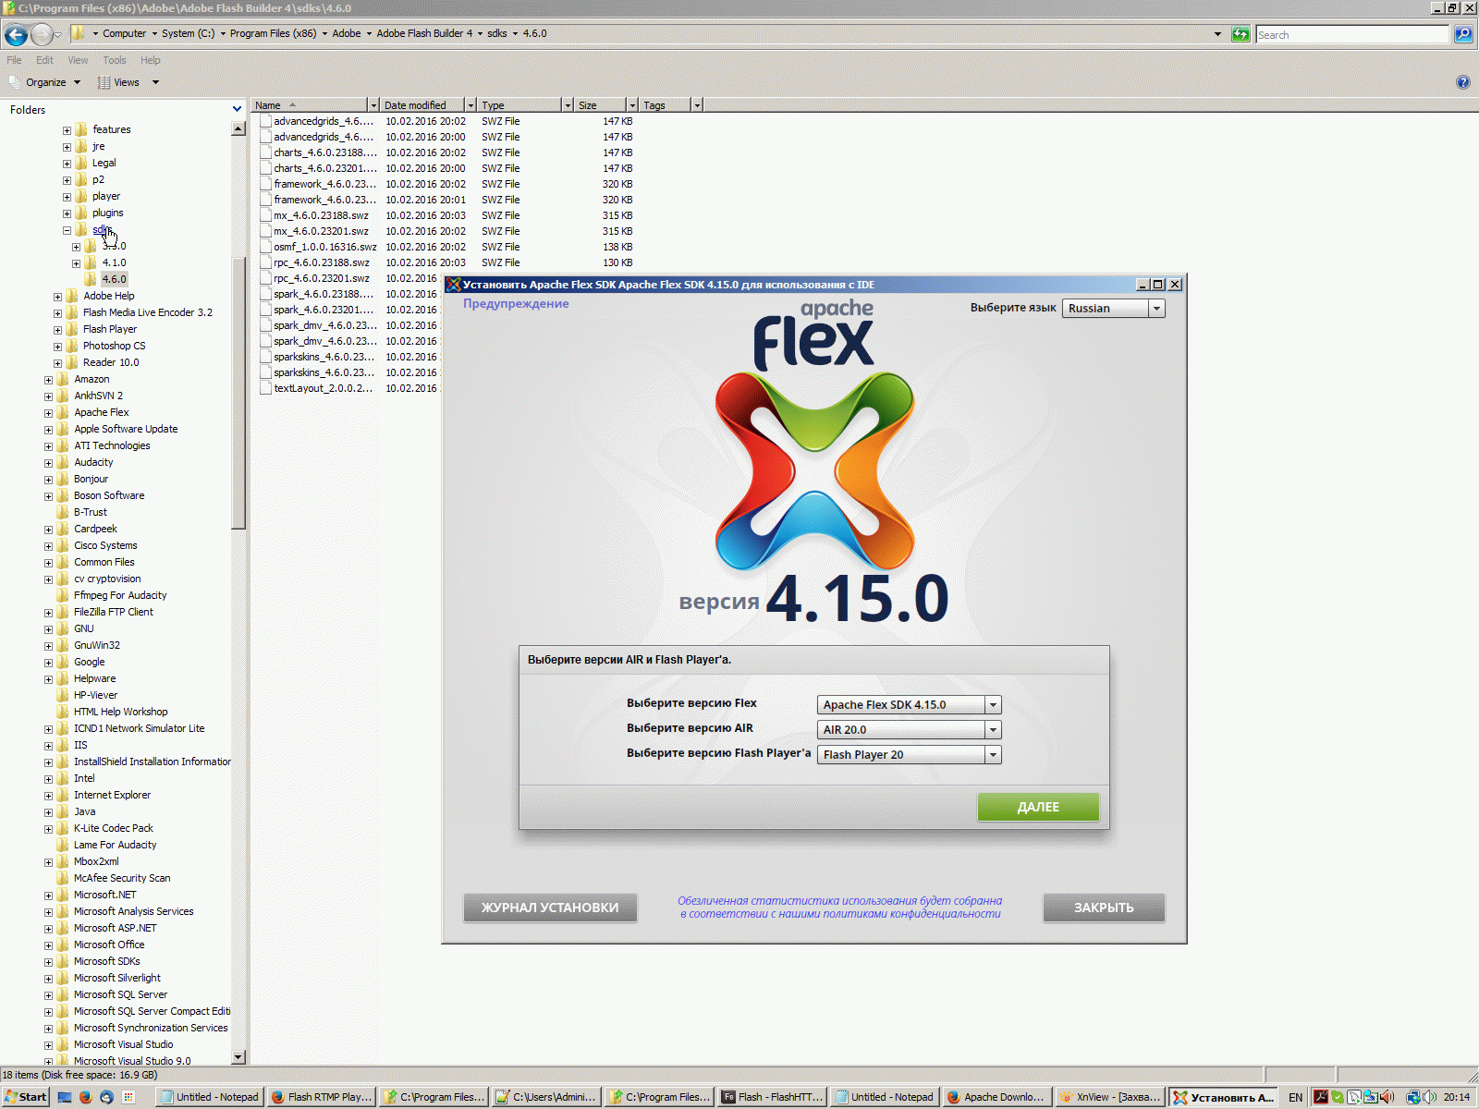
Task: Open the View menu
Action: pyautogui.click(x=78, y=60)
